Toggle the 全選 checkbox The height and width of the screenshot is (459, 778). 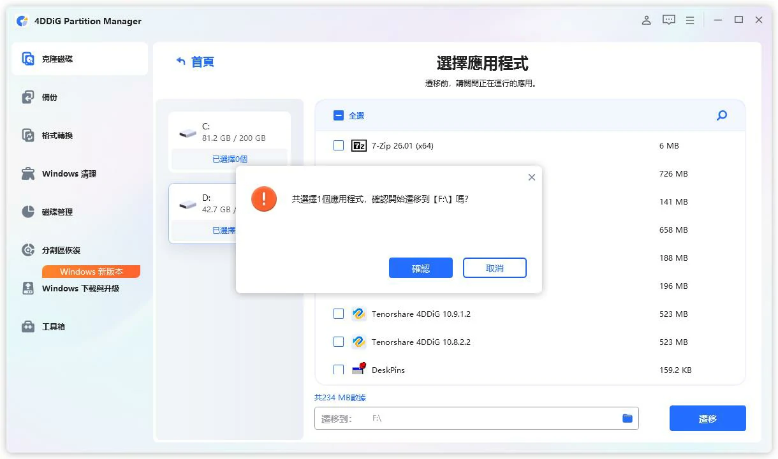coord(339,115)
